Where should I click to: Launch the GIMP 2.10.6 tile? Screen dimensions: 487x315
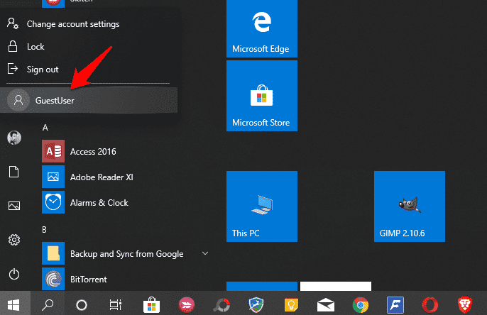coord(410,206)
